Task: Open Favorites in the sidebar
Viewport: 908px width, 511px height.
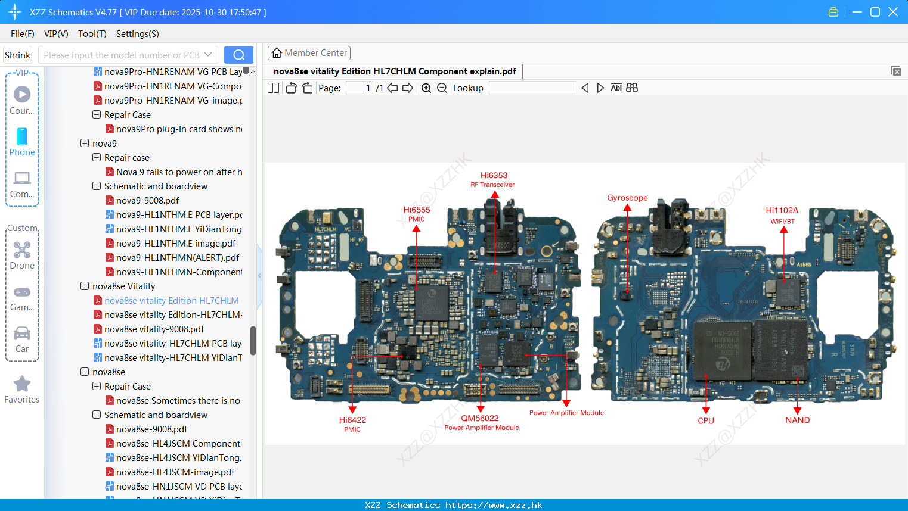Action: tap(22, 390)
